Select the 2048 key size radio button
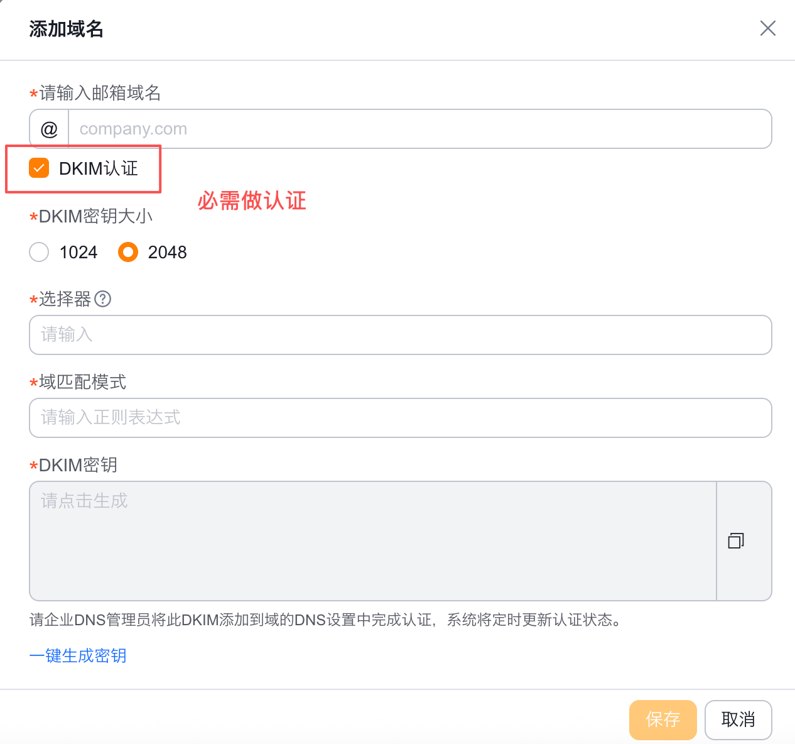Image resolution: width=795 pixels, height=744 pixels. [x=128, y=253]
